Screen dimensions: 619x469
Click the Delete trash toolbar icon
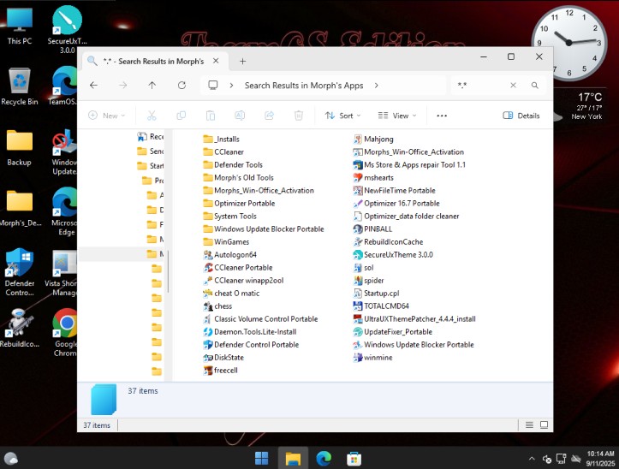point(299,116)
